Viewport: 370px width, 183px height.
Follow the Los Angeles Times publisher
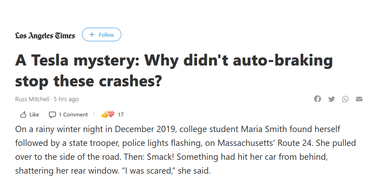click(x=101, y=35)
